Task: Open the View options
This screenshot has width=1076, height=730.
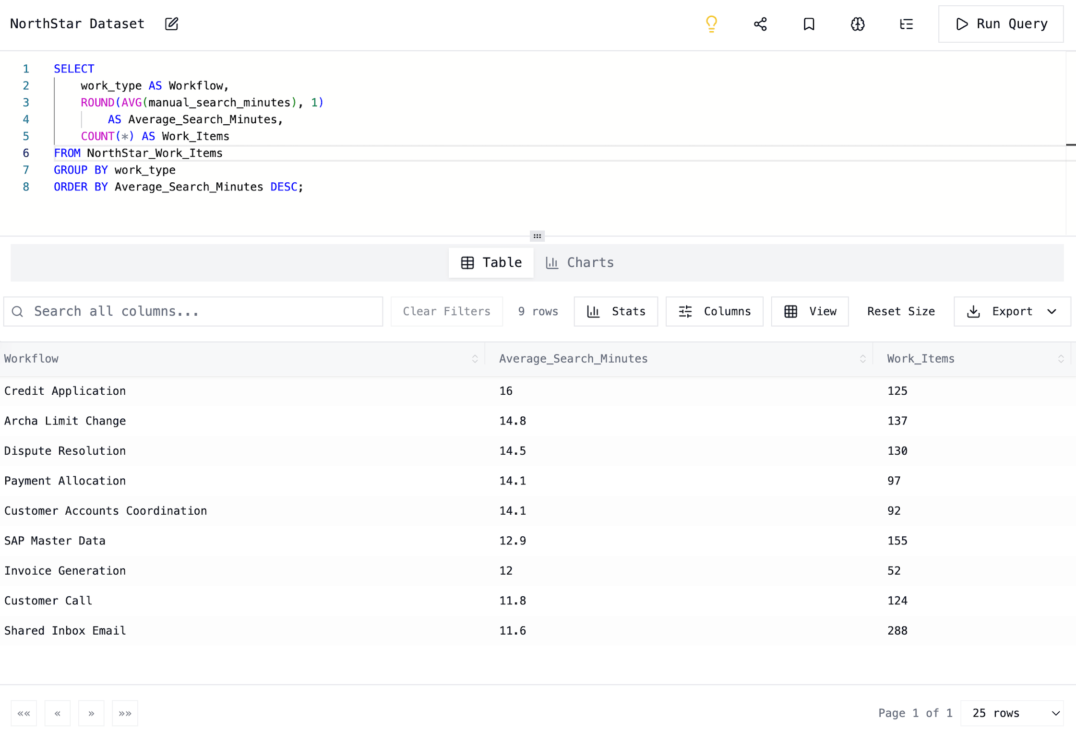Action: [810, 311]
